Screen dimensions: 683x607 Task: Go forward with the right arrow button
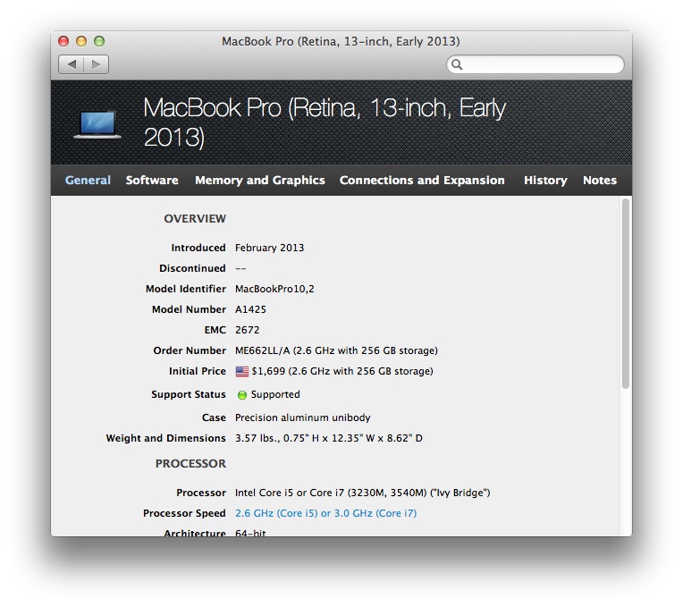pos(96,64)
